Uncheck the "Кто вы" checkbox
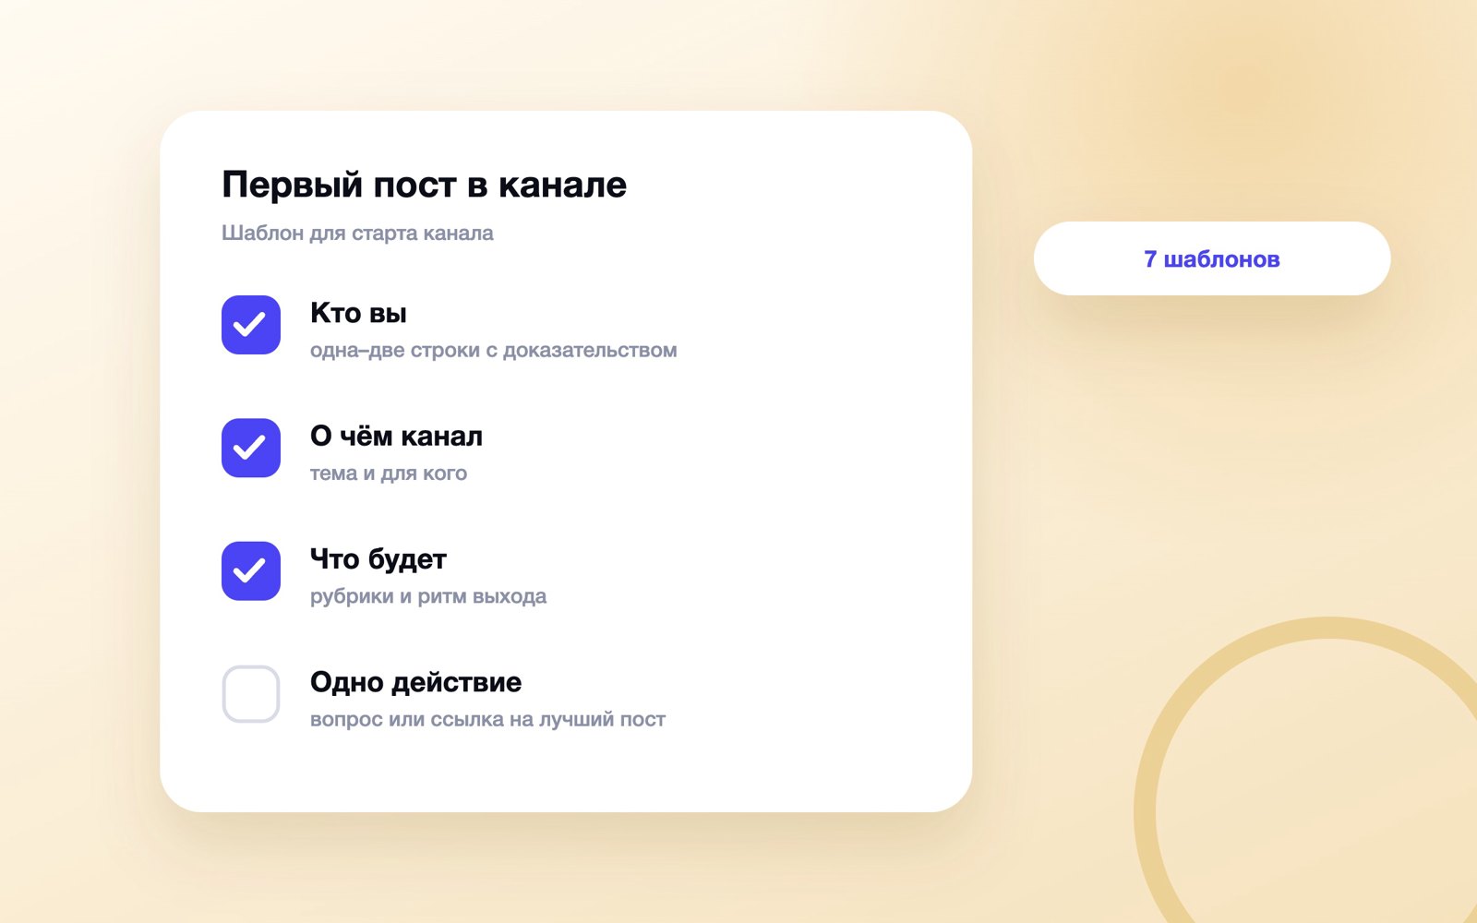 click(251, 325)
